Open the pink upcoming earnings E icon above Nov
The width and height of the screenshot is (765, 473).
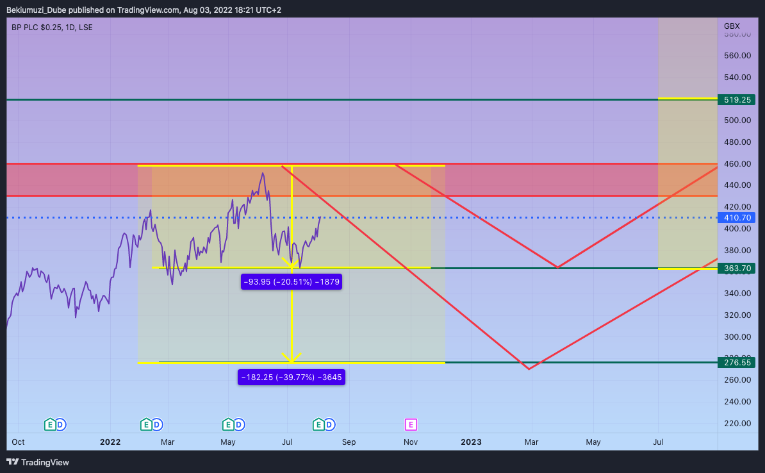(411, 425)
